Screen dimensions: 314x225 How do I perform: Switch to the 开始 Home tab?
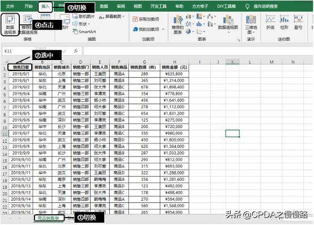click(28, 6)
